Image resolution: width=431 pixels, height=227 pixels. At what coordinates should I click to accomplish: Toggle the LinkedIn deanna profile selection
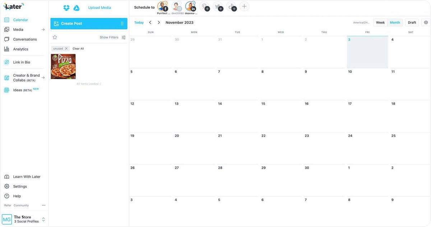(190, 6)
